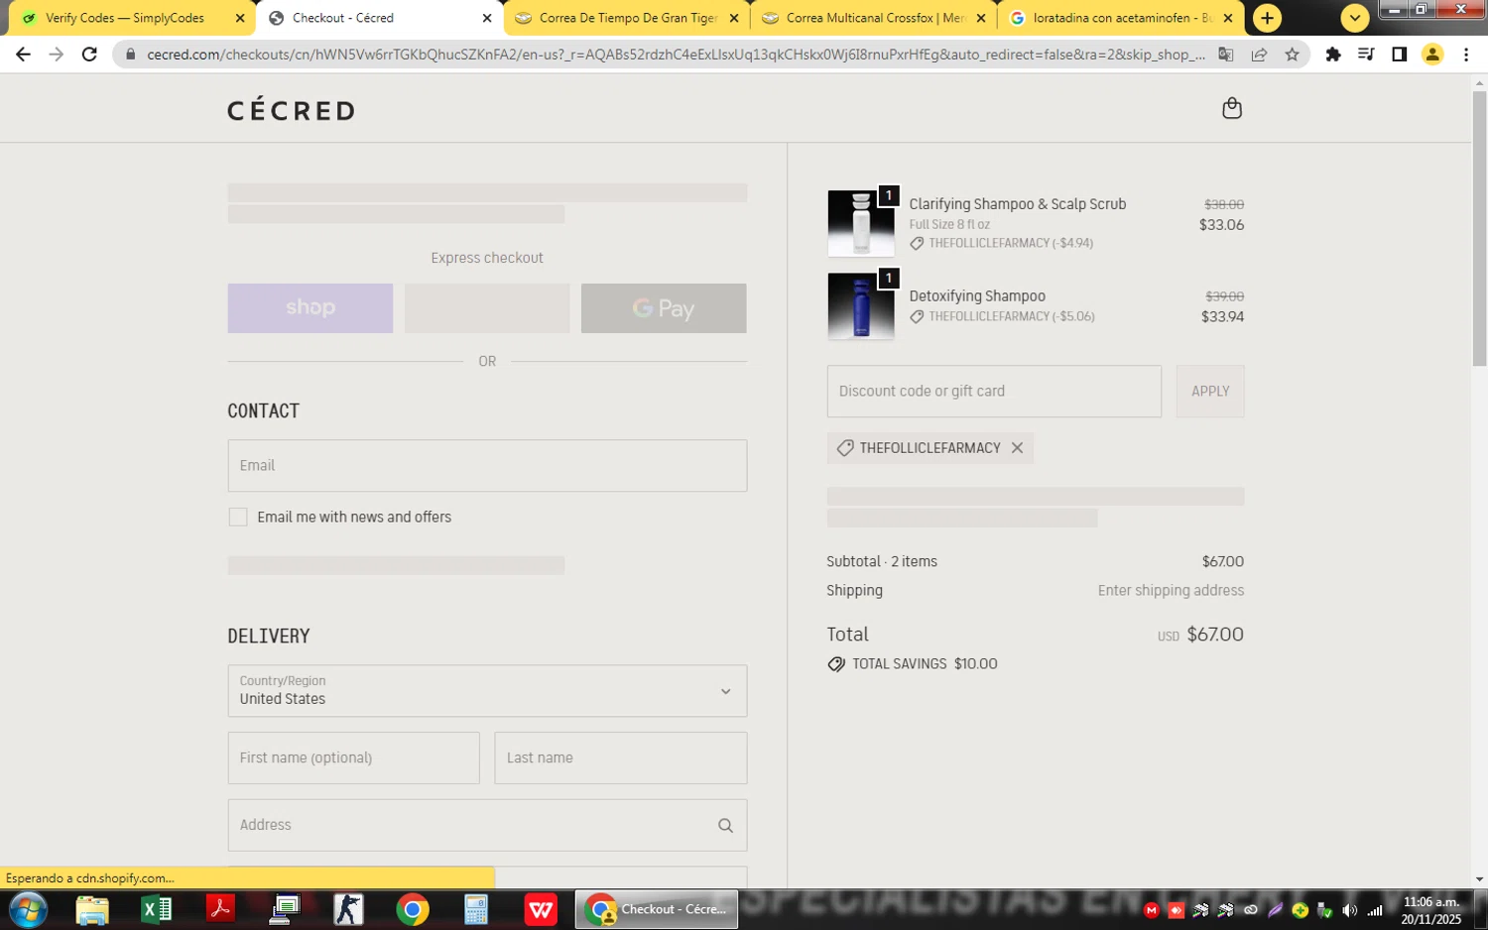Click the Discount code or gift card field

(994, 392)
